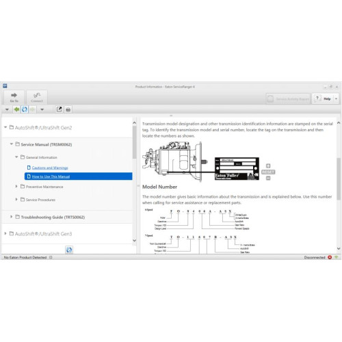The image size is (342, 342).
Task: Click green signal icon in status bar
Action: coord(337,257)
